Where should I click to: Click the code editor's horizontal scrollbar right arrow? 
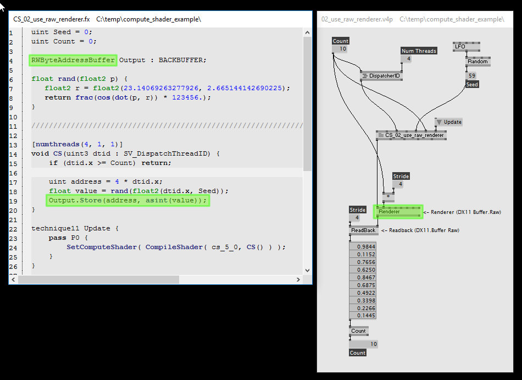[297, 279]
